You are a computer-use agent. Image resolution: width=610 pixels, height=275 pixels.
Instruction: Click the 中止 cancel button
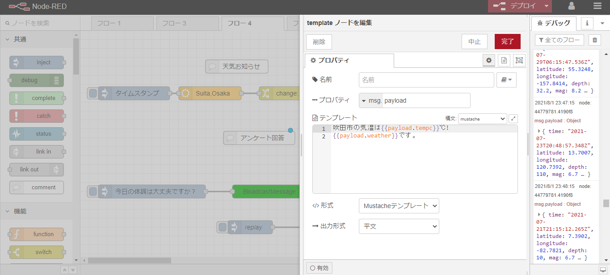[x=474, y=42]
